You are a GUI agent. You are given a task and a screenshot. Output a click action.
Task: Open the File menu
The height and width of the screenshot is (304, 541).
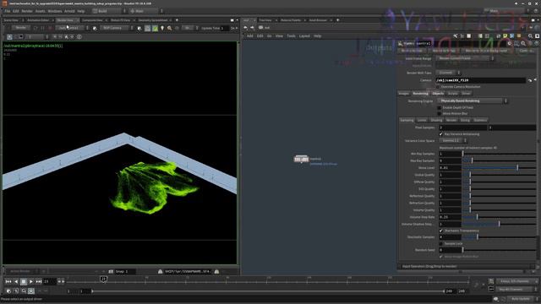click(8, 11)
